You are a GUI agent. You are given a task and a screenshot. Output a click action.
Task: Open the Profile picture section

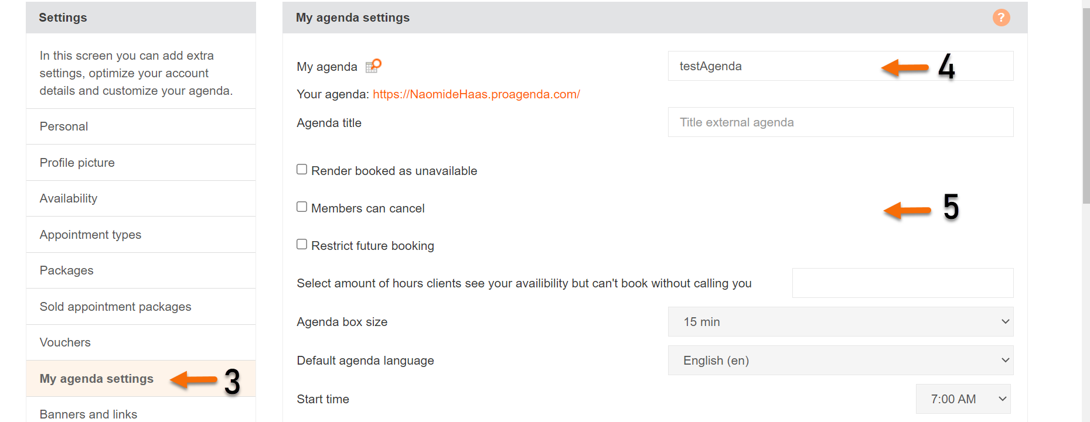pyautogui.click(x=77, y=162)
